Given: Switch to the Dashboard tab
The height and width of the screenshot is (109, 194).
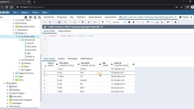Looking at the screenshot, I should 49,17.
